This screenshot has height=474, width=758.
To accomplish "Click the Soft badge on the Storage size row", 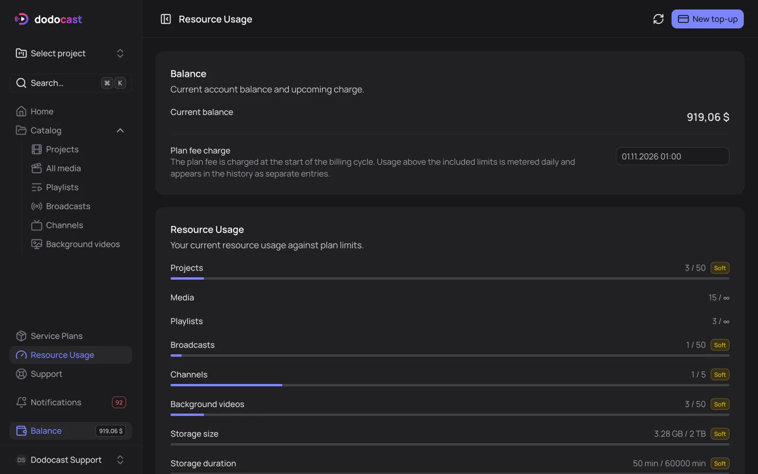I will click(x=720, y=434).
